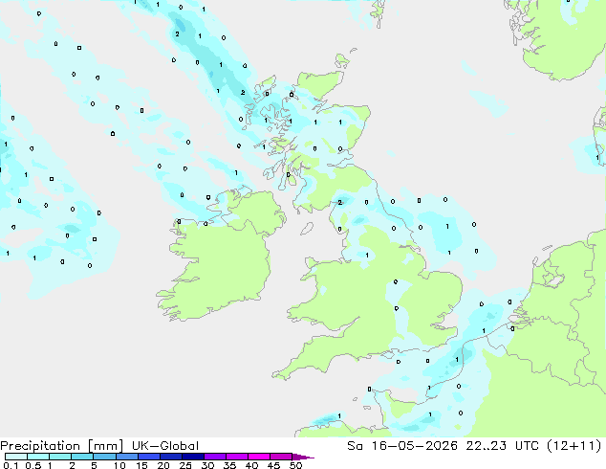Choose the 30–35 mm purple legend swatch

(x=214, y=457)
